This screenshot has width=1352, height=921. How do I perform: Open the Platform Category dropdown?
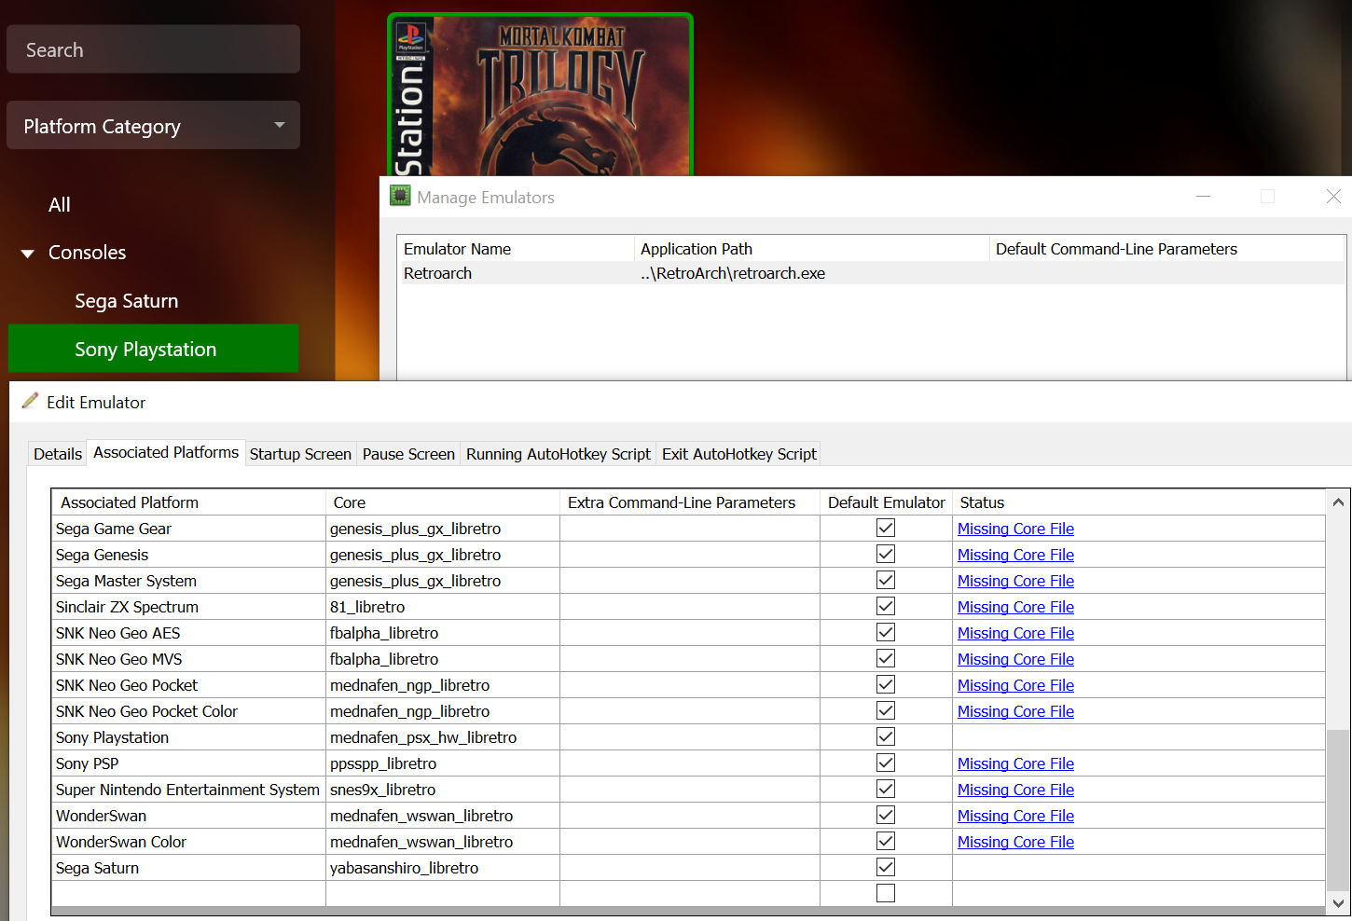[153, 125]
